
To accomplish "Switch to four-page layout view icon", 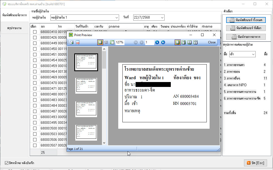I will click(x=195, y=42).
